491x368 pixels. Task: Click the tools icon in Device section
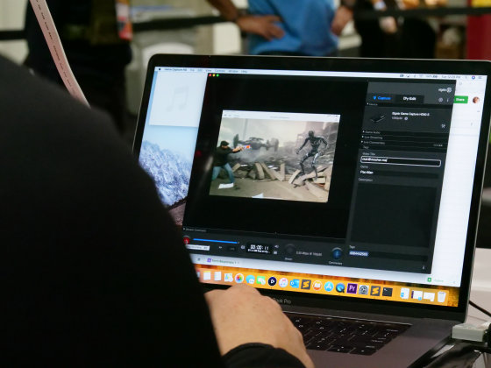point(444,126)
